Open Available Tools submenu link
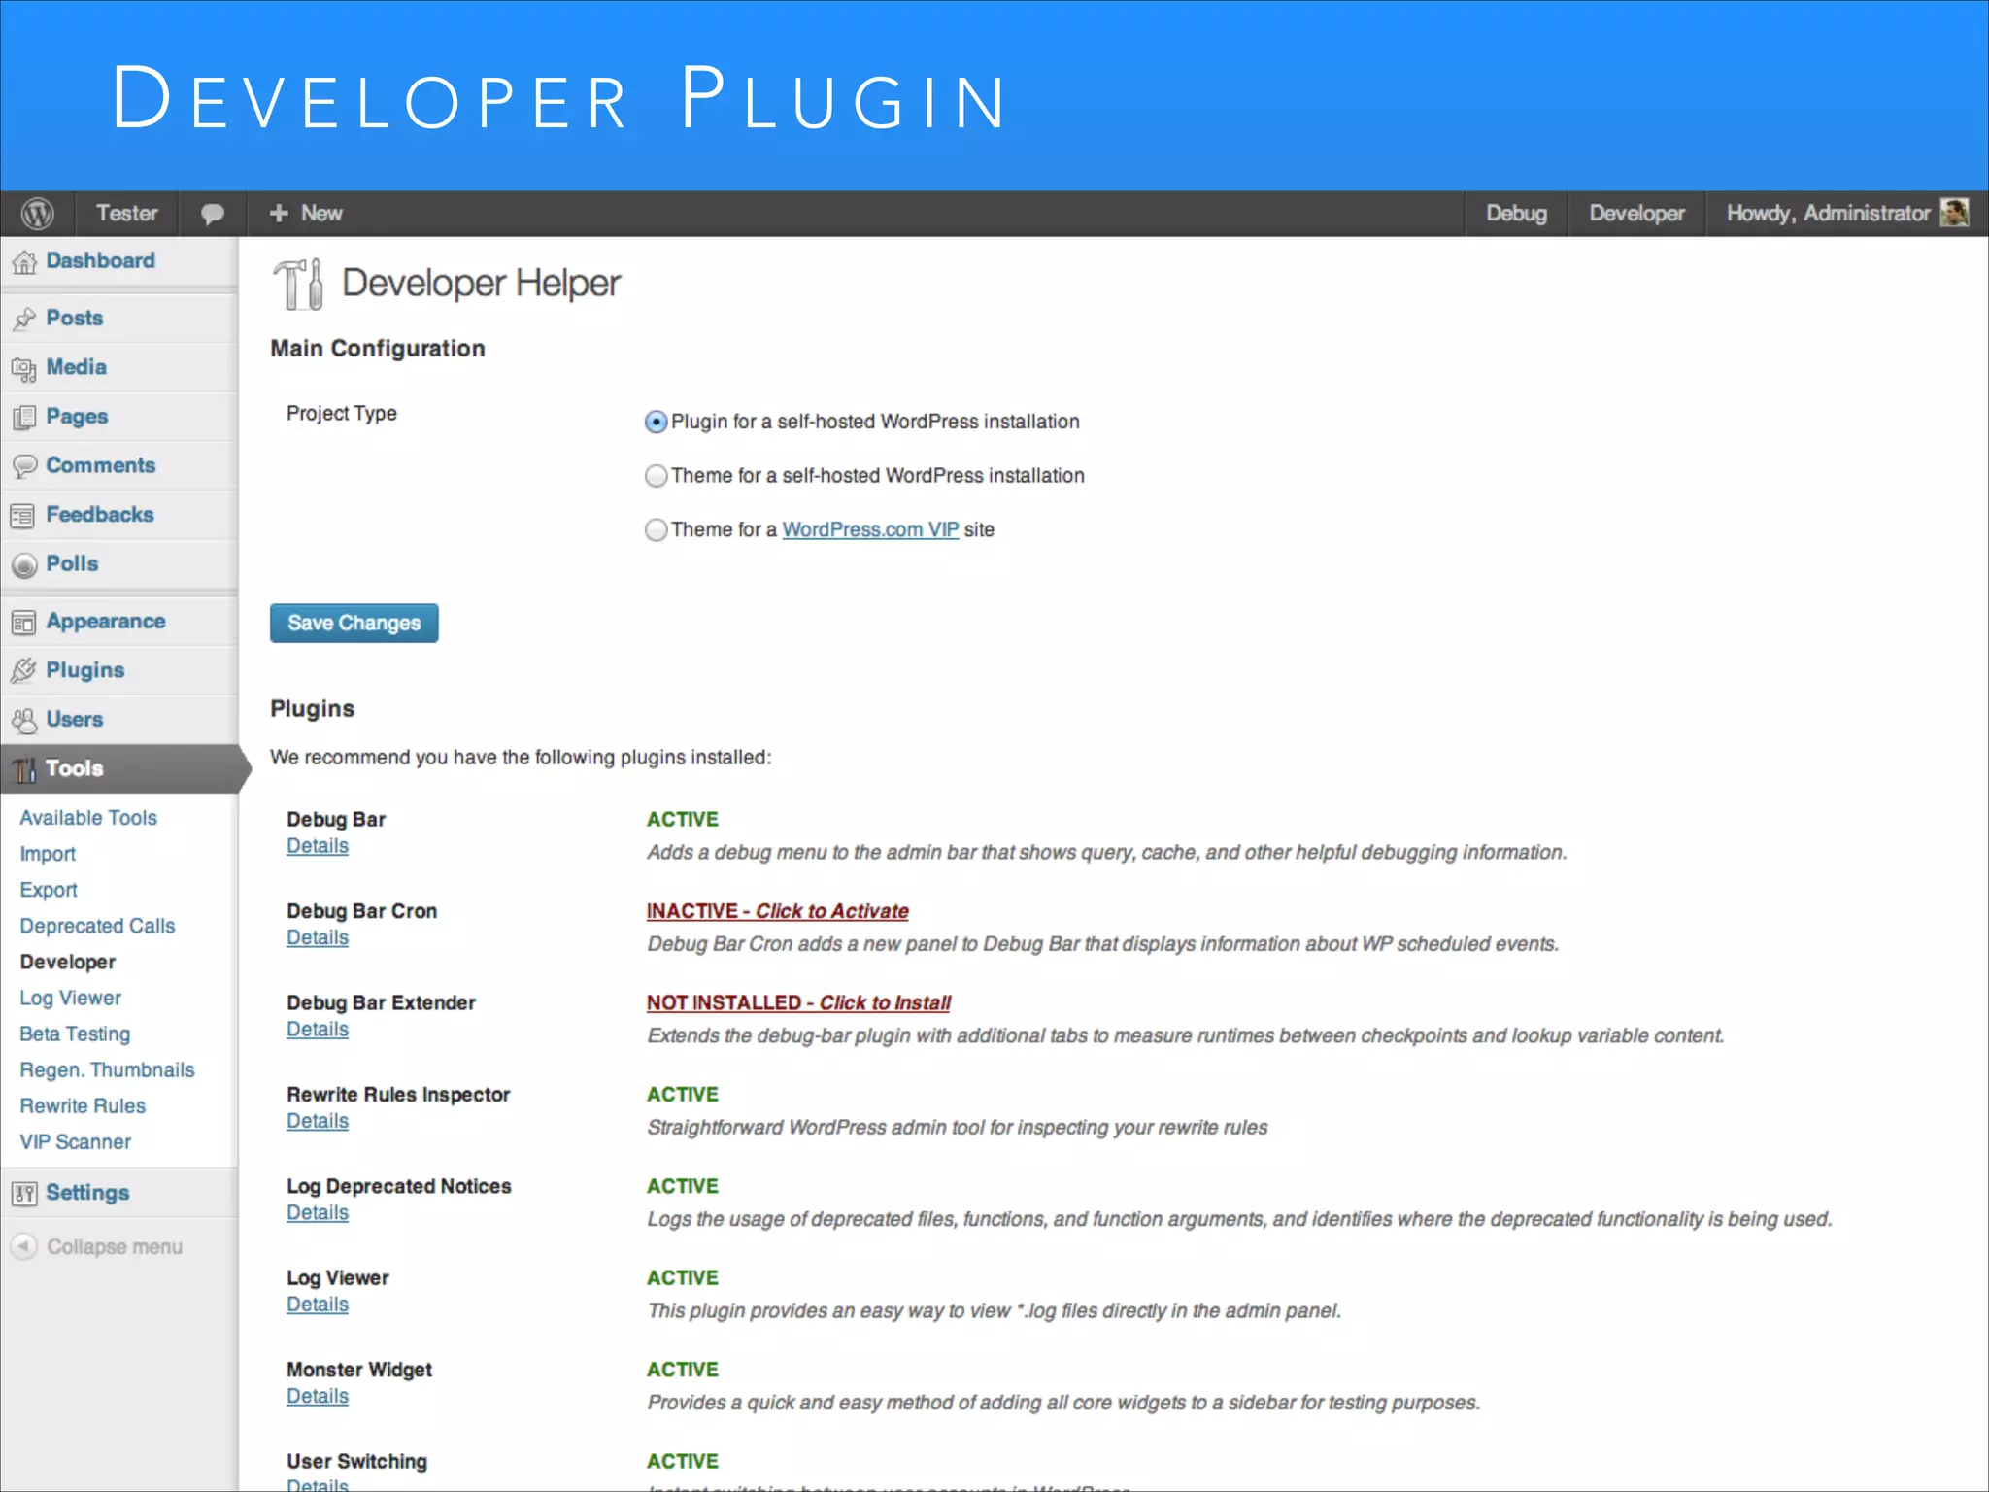This screenshot has width=1989, height=1492. (88, 818)
